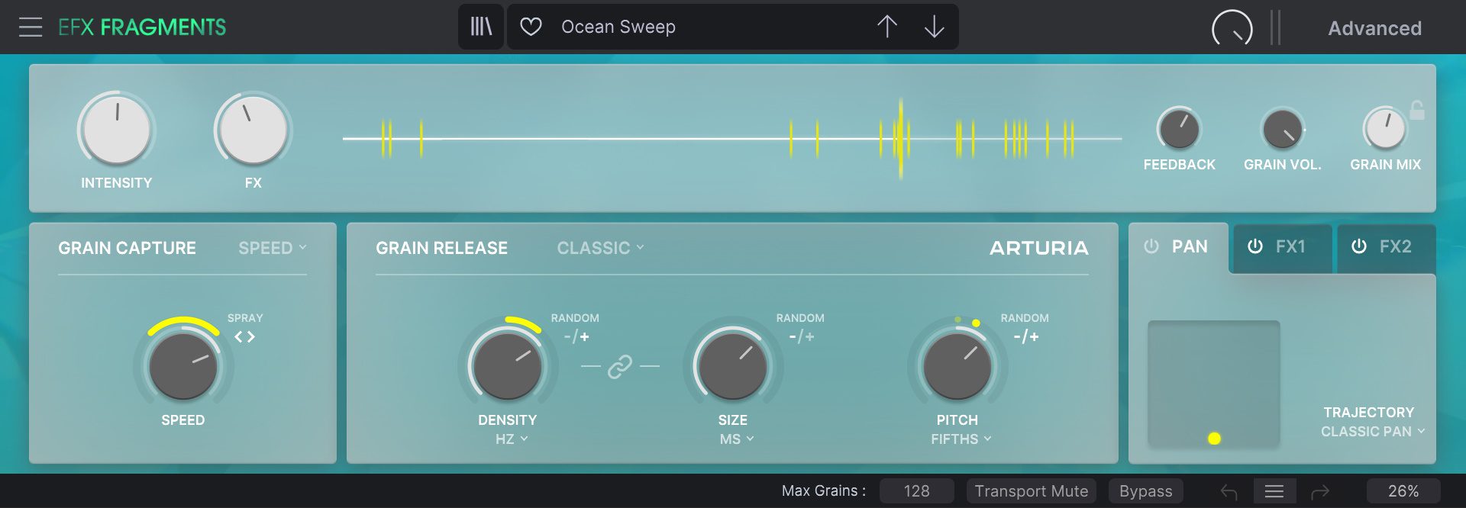This screenshot has width=1466, height=508.
Task: Open the preset library browser
Action: pyautogui.click(x=481, y=27)
